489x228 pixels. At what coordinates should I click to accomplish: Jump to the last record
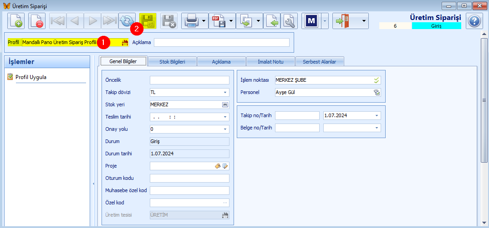point(109,21)
